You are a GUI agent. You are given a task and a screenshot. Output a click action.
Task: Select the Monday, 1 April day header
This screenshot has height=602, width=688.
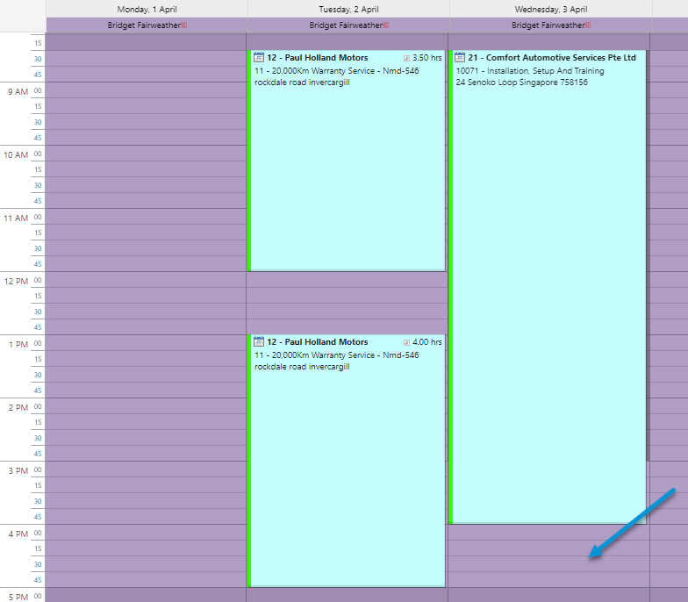(x=147, y=9)
